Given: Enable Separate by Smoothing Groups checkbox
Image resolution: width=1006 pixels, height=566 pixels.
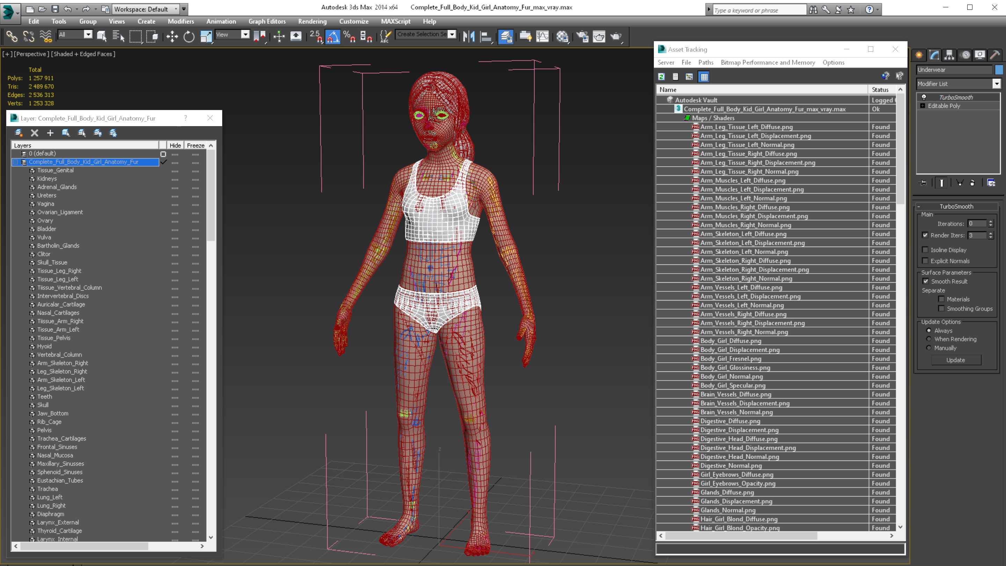Looking at the screenshot, I should coord(941,309).
